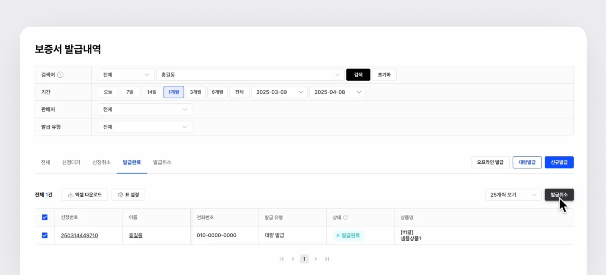The height and width of the screenshot is (275, 606).
Task: Expand the 발급 유형 dropdown
Action: [145, 127]
